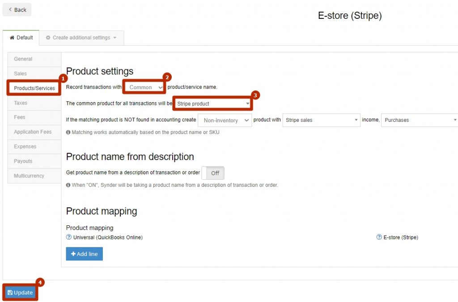Click info icon beside When ON Synder note
This screenshot has width=458, height=302.
(x=68, y=185)
